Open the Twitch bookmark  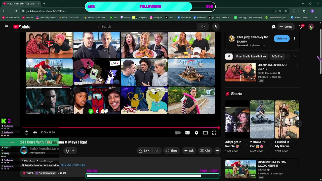(x=125, y=18)
